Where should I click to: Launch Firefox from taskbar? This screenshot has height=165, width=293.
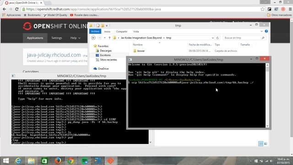(58, 161)
